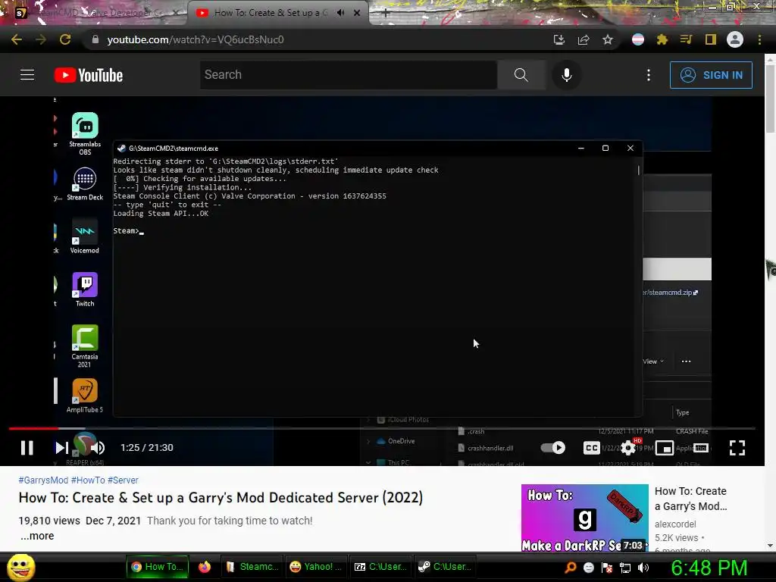This screenshot has height=582, width=776.
Task: Open suggested video title How To: Create a Garry's Mod
Action: click(691, 499)
